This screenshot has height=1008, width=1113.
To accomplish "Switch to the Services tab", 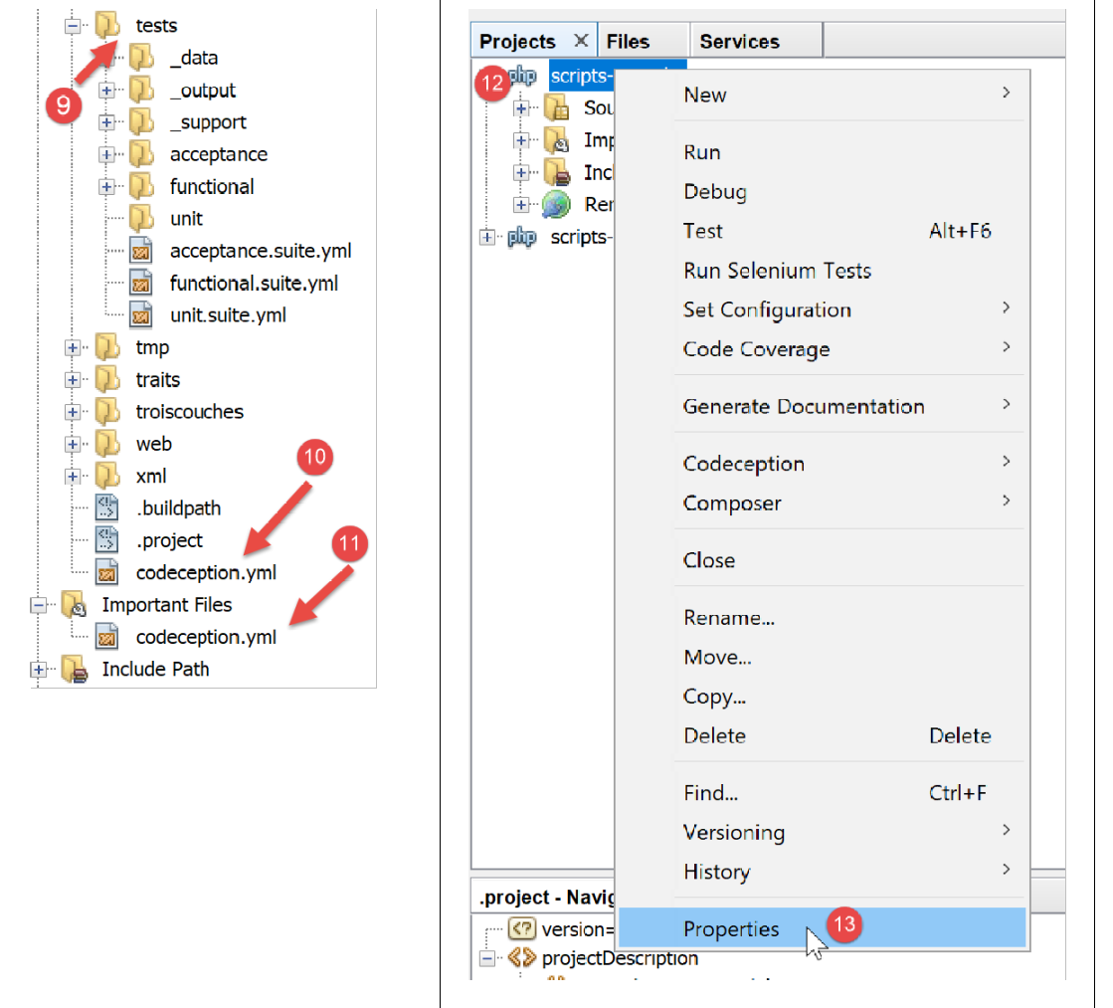I will [739, 42].
